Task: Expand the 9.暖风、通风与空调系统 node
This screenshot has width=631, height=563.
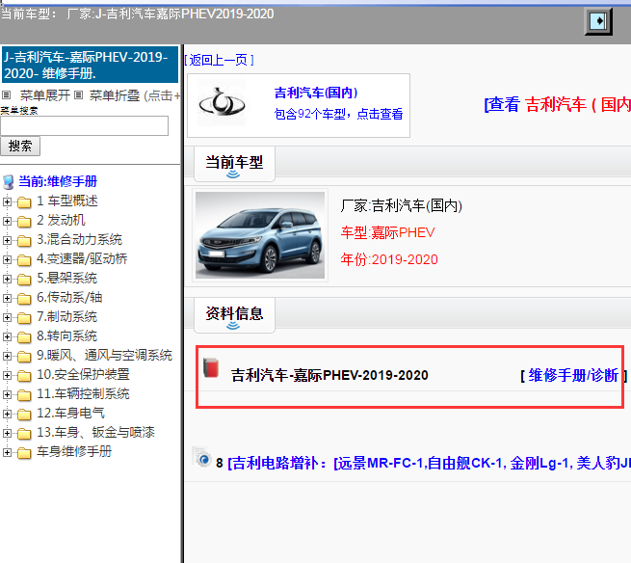Action: click(7, 356)
